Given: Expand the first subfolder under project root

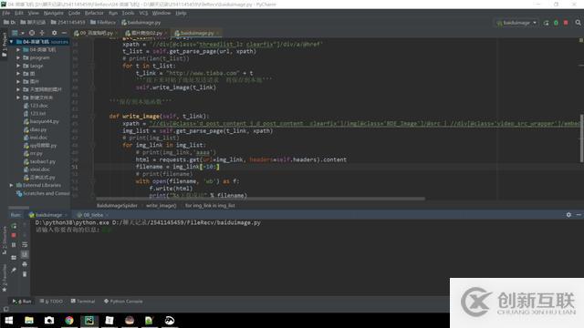Looking at the screenshot, I should point(18,49).
